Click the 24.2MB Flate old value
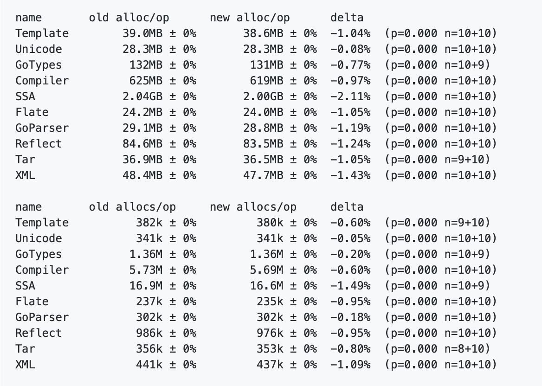 pyautogui.click(x=142, y=112)
